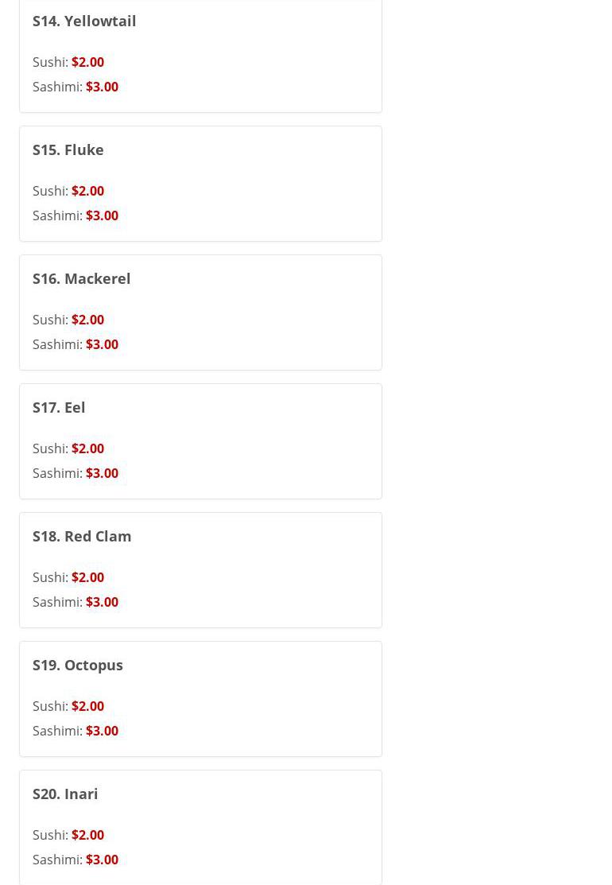
Task: Pick Inari sushi for $2.00
Action: [x=87, y=835]
